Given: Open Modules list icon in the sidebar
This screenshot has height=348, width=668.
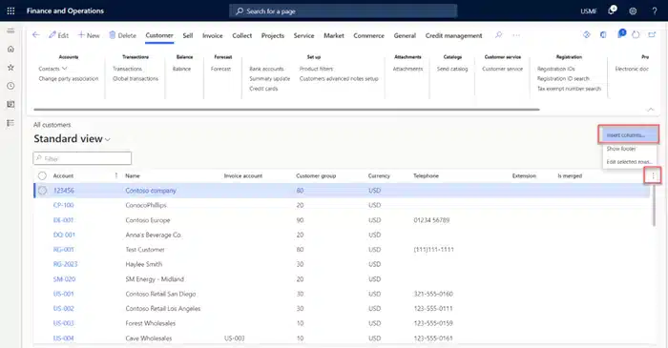Looking at the screenshot, I should point(10,123).
